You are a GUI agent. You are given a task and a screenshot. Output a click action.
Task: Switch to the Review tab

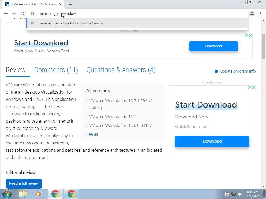pyautogui.click(x=16, y=70)
